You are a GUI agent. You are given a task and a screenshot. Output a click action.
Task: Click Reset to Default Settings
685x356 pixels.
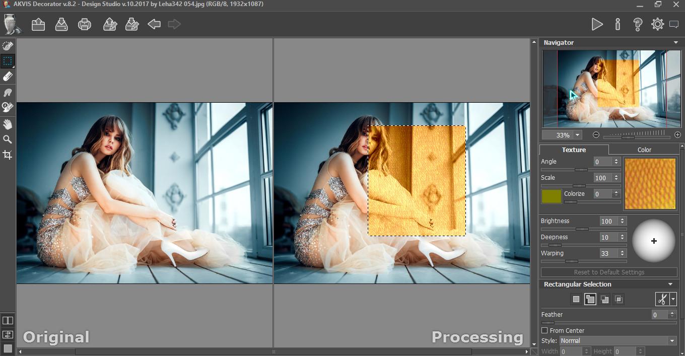(609, 272)
